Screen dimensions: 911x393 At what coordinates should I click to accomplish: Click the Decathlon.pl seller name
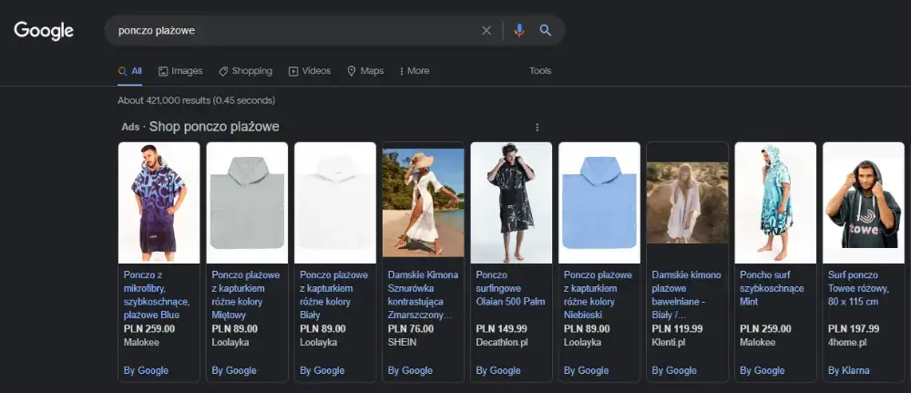tap(502, 343)
